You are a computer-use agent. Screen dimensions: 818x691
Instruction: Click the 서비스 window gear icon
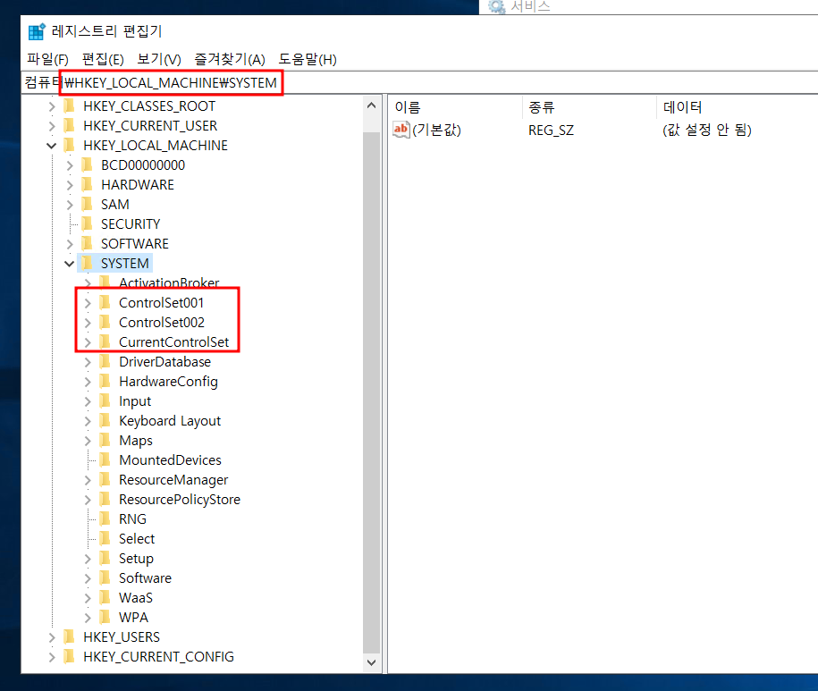[x=497, y=7]
